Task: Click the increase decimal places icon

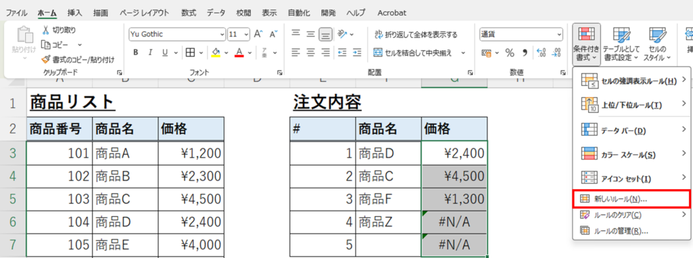Action: pos(541,53)
